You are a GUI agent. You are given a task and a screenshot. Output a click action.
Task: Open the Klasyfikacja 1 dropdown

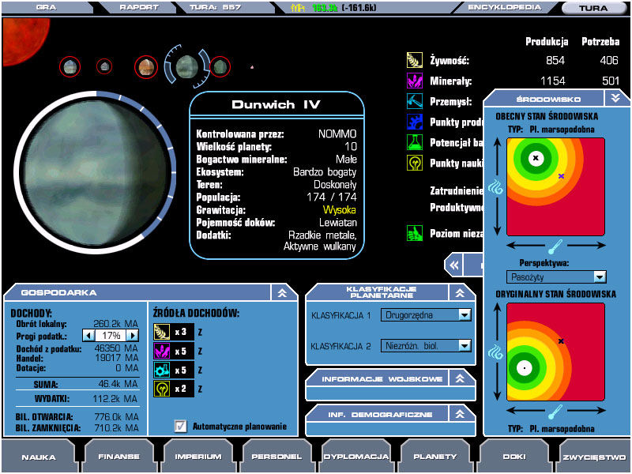465,314
